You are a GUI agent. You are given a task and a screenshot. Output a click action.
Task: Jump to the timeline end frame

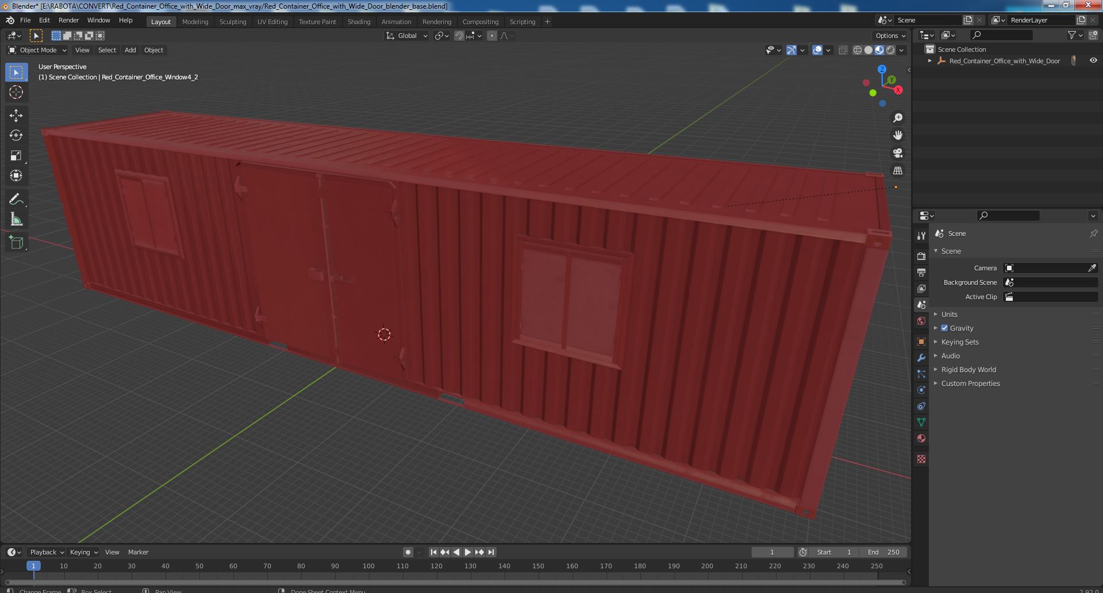pos(491,552)
